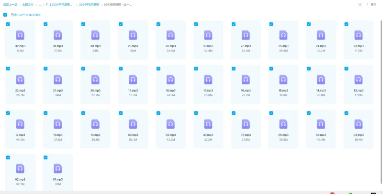Click the 23.mp3 audio icon

pos(358,35)
